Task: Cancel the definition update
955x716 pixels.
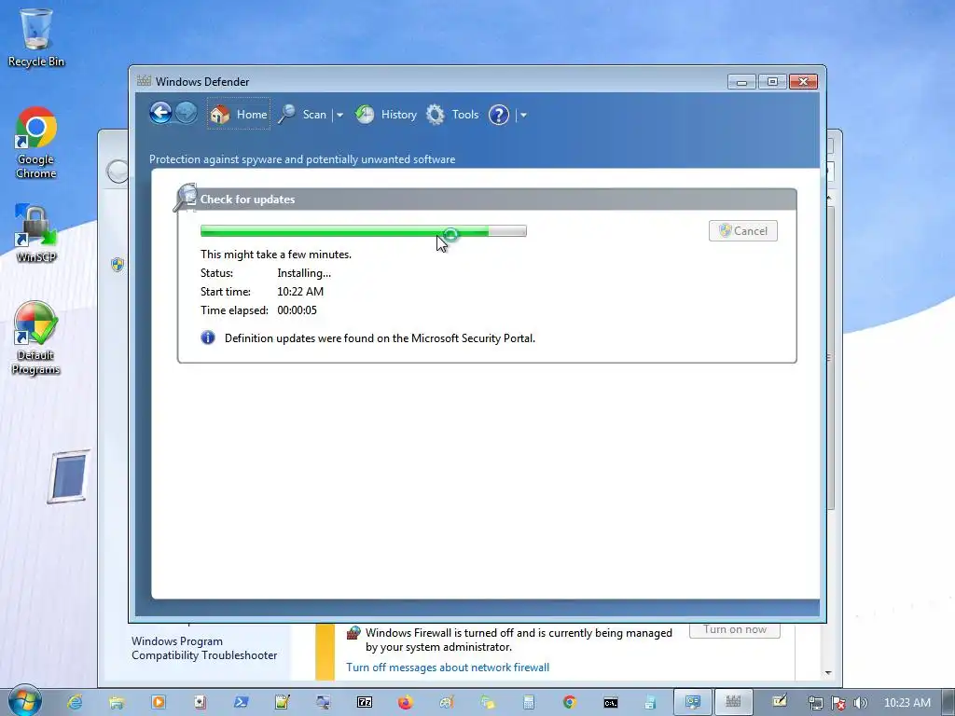Action: pos(743,231)
